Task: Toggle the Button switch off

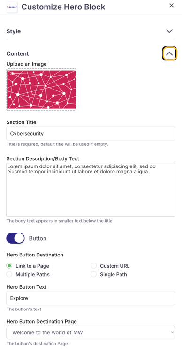Action: coord(15,238)
